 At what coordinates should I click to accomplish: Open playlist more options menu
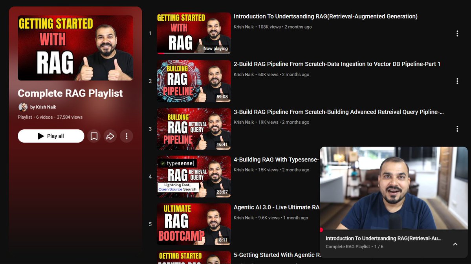tap(126, 136)
